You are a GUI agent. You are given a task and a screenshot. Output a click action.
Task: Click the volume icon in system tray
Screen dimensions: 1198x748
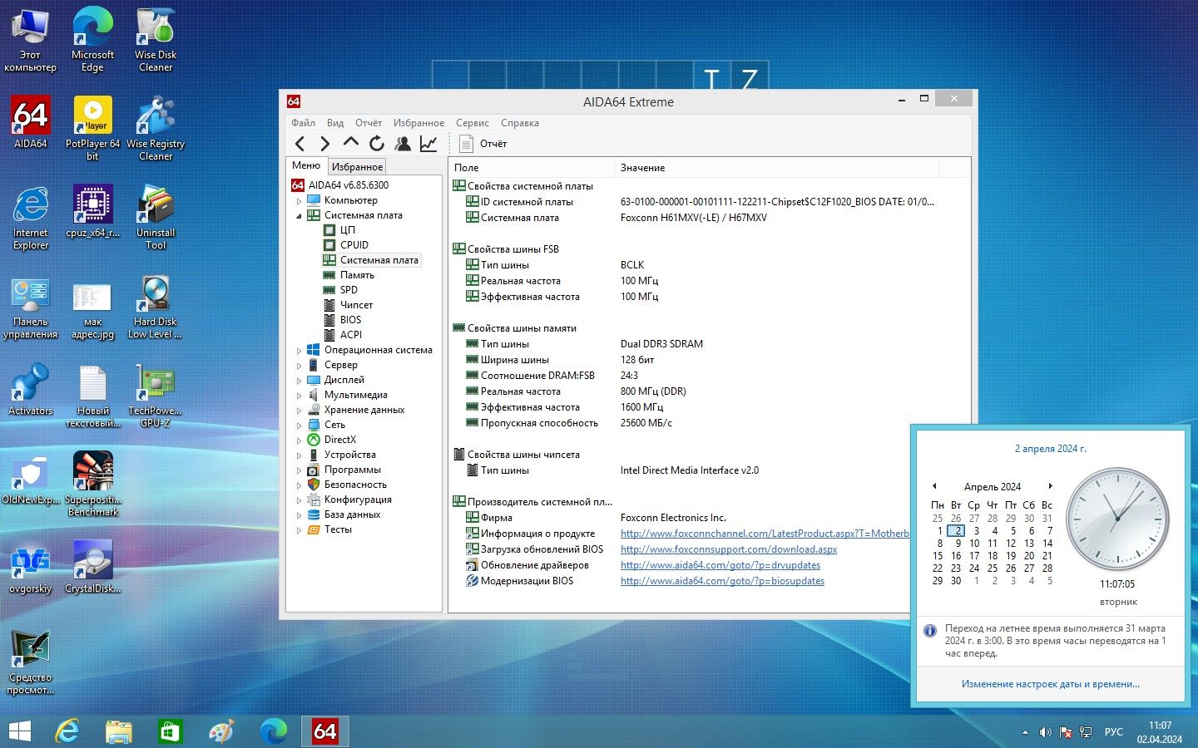click(x=1045, y=732)
